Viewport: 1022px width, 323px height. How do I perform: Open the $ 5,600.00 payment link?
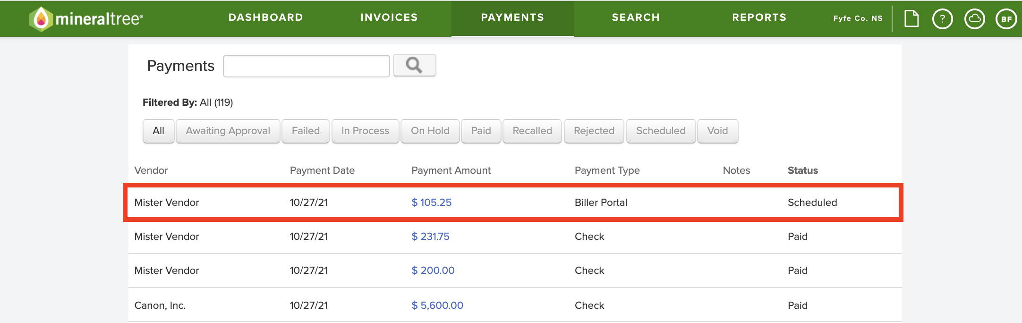tap(437, 306)
